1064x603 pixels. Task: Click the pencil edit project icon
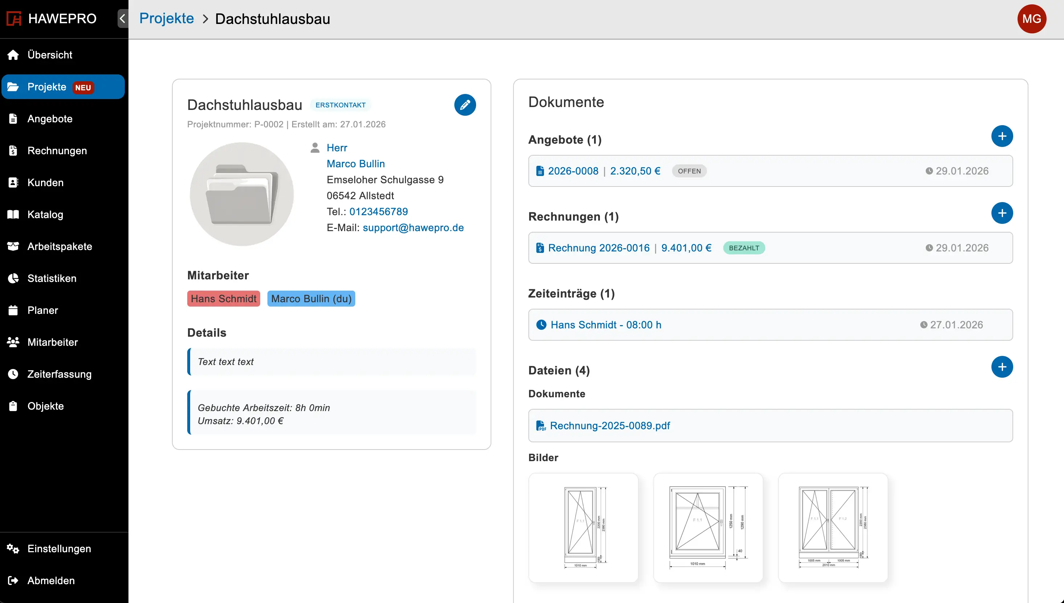click(465, 105)
